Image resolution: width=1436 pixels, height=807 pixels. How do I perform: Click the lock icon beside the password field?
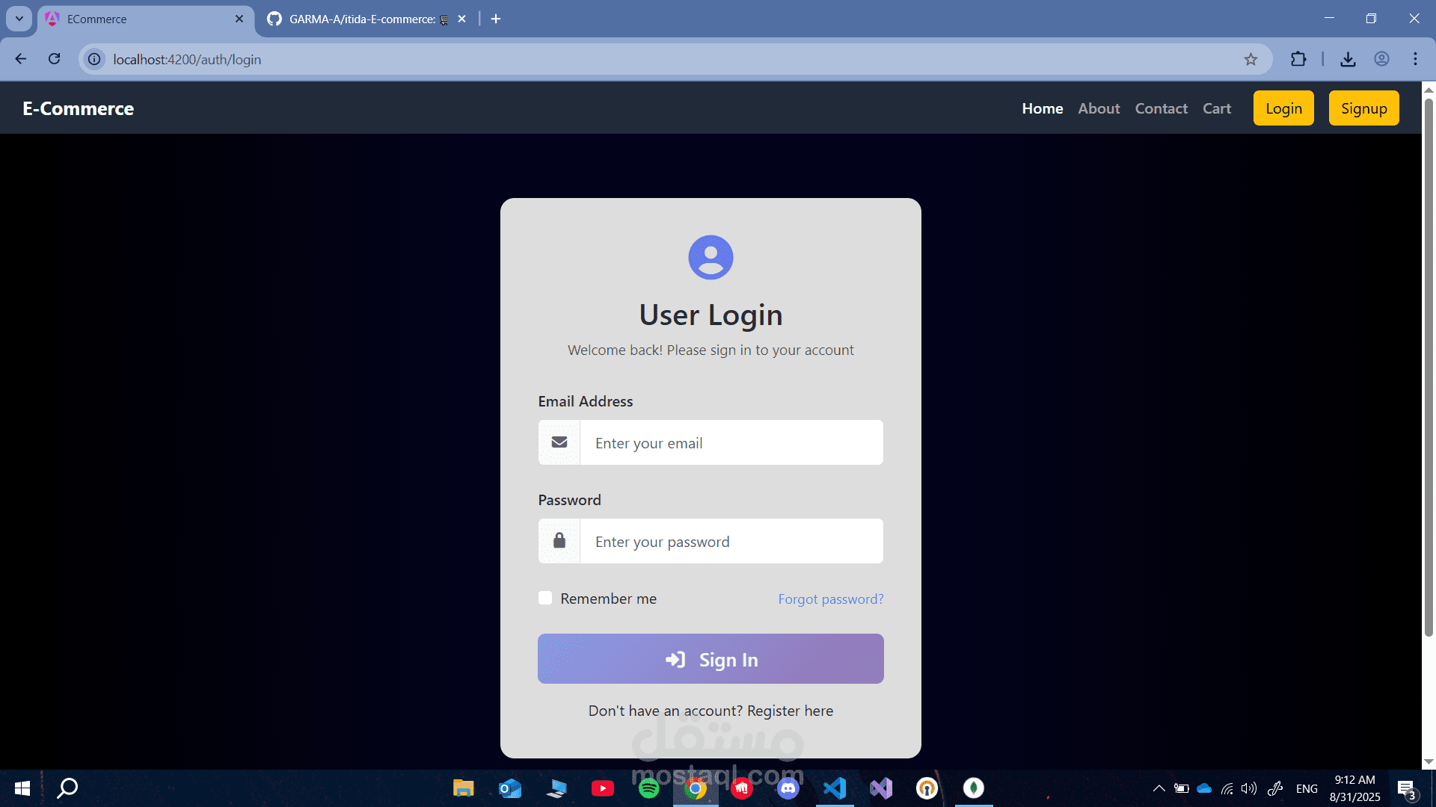(559, 540)
